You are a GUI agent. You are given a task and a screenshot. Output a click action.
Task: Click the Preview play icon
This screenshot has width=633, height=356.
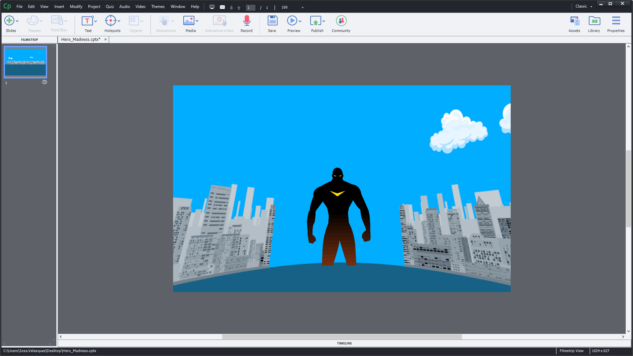pyautogui.click(x=292, y=21)
